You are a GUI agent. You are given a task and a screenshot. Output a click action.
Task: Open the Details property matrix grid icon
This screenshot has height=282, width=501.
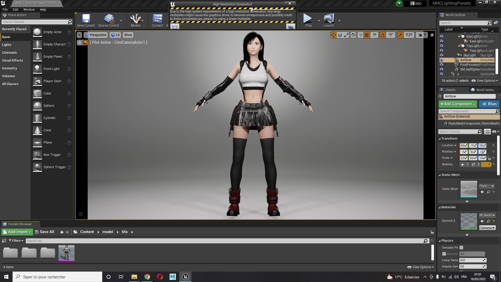pos(487,132)
